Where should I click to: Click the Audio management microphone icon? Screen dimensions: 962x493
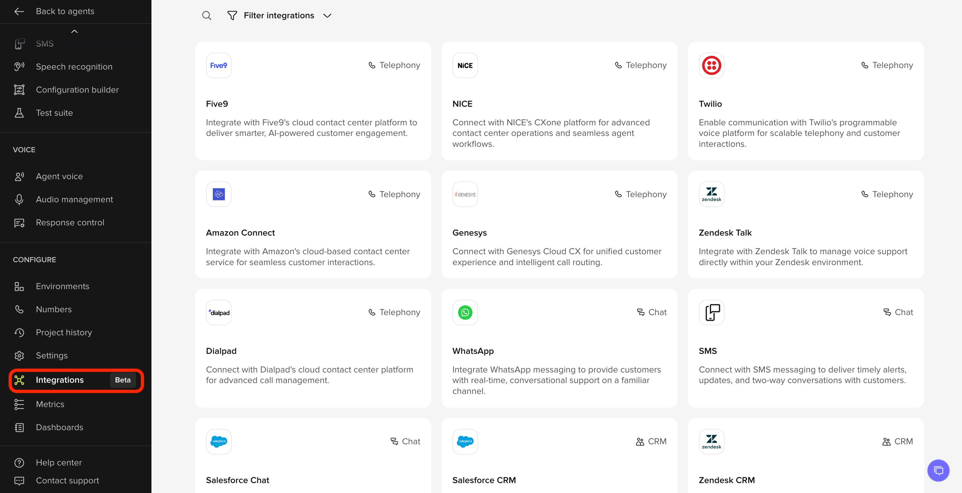(19, 199)
